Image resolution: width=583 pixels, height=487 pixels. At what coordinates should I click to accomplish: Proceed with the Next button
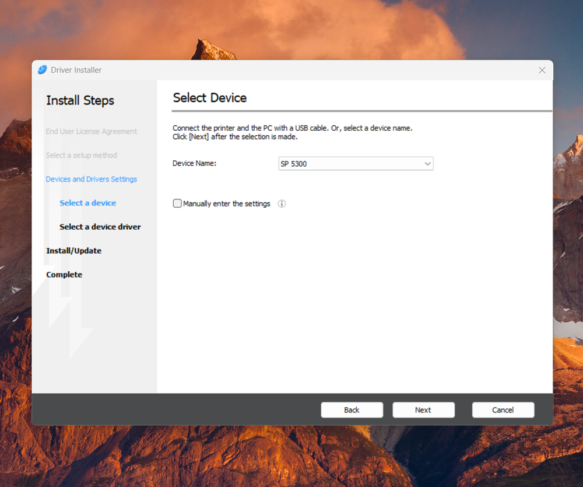coord(423,409)
